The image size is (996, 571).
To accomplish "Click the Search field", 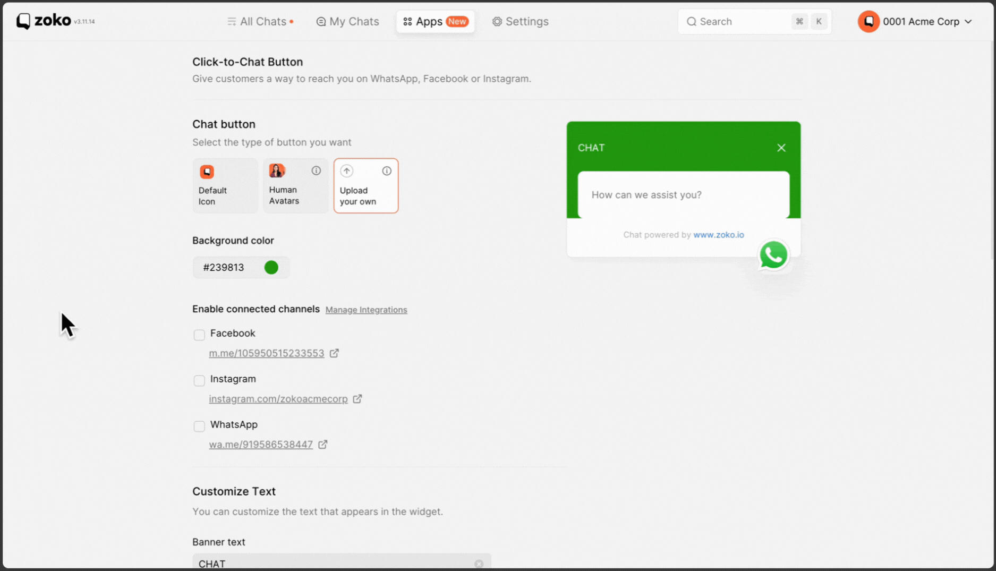I will point(754,21).
